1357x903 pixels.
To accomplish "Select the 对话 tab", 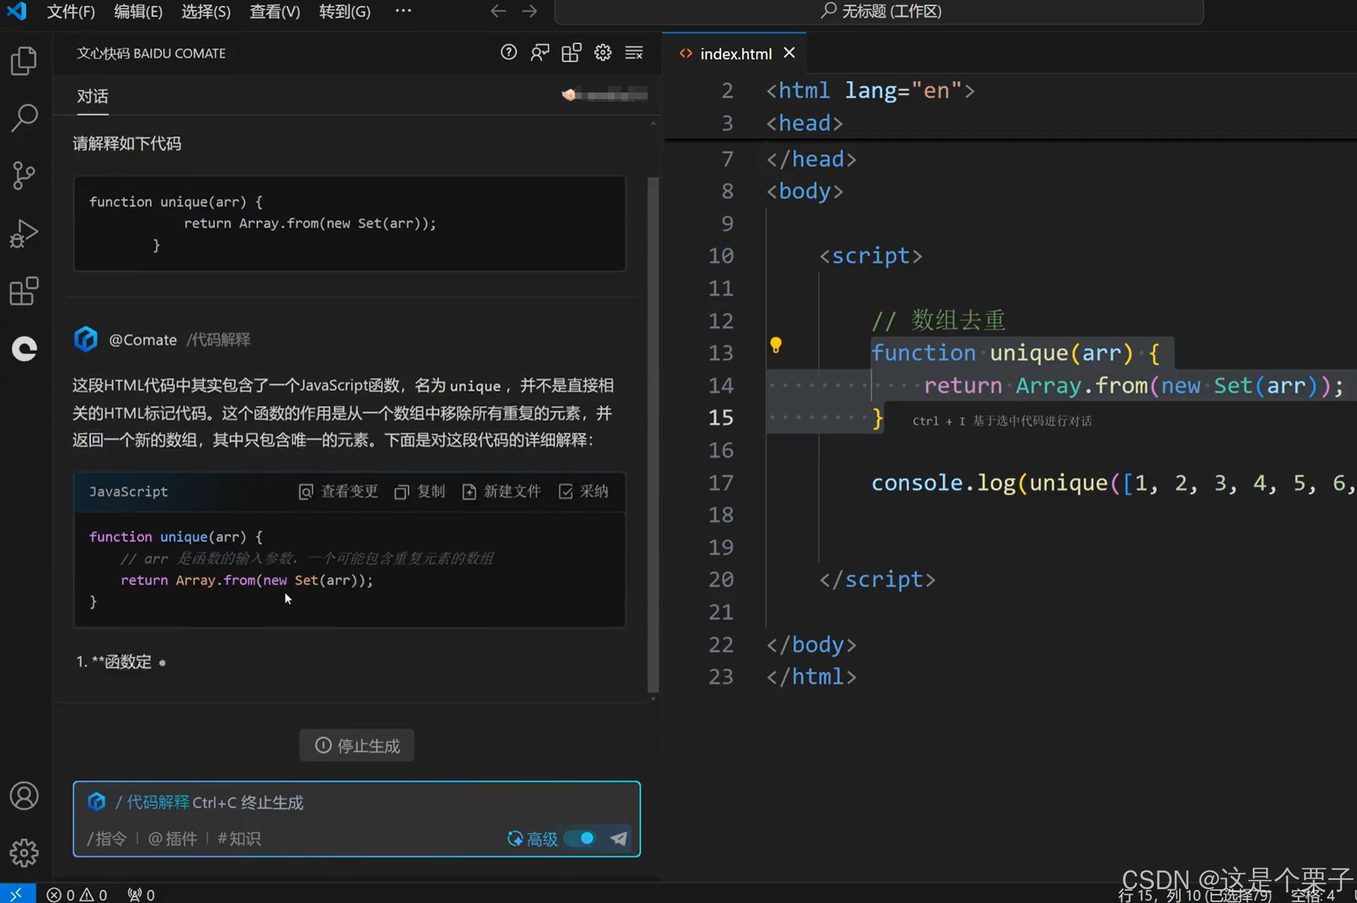I will [x=92, y=96].
